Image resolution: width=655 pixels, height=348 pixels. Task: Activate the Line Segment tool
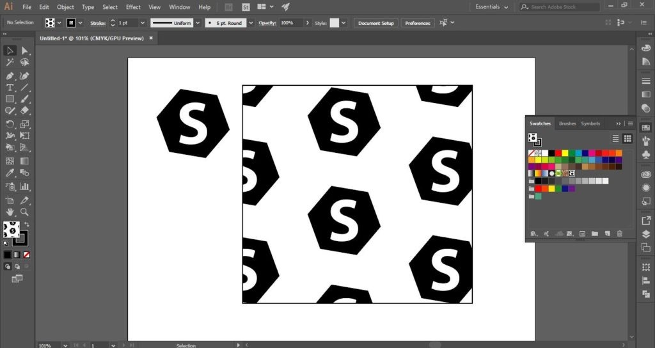[x=25, y=87]
